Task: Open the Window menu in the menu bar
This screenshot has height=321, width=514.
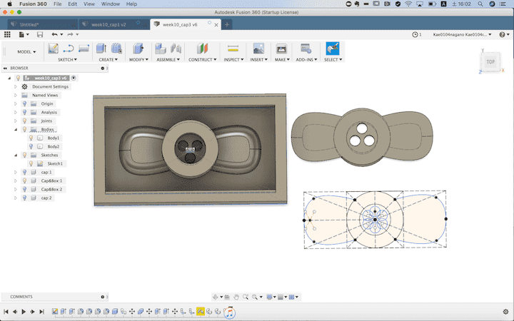Action: tap(110, 4)
